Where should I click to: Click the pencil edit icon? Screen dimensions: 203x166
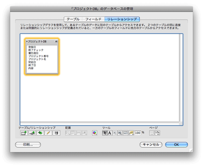click(x=48, y=133)
